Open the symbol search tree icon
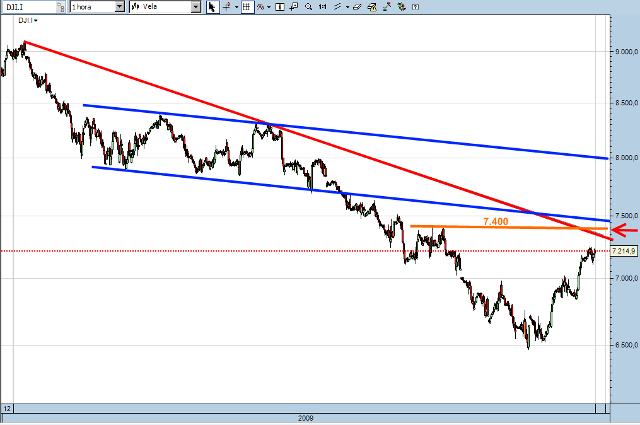The width and height of the screenshot is (640, 425). point(61,7)
